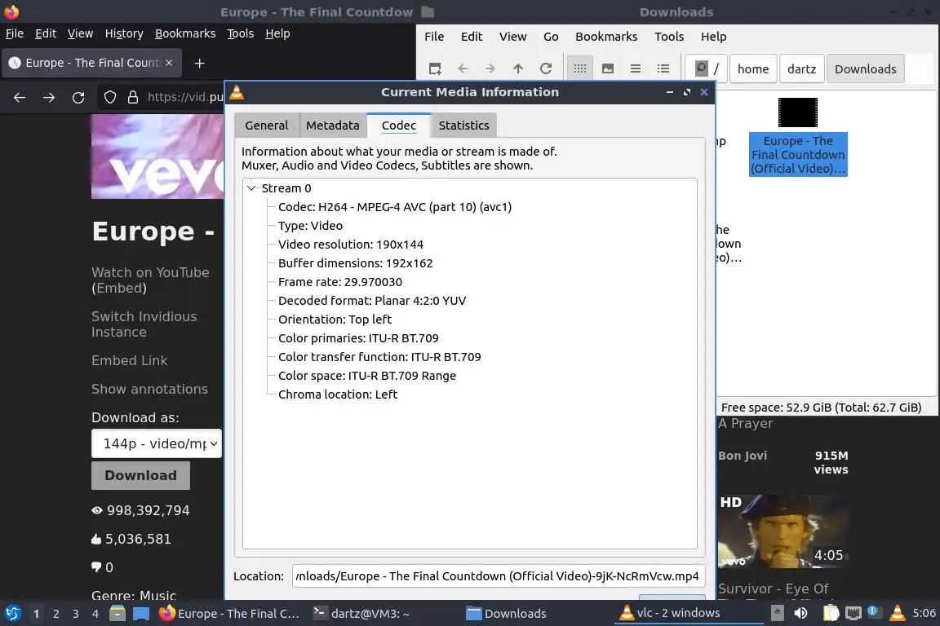This screenshot has height=626, width=940.
Task: Open the Firefox Tools menu
Action: point(241,33)
